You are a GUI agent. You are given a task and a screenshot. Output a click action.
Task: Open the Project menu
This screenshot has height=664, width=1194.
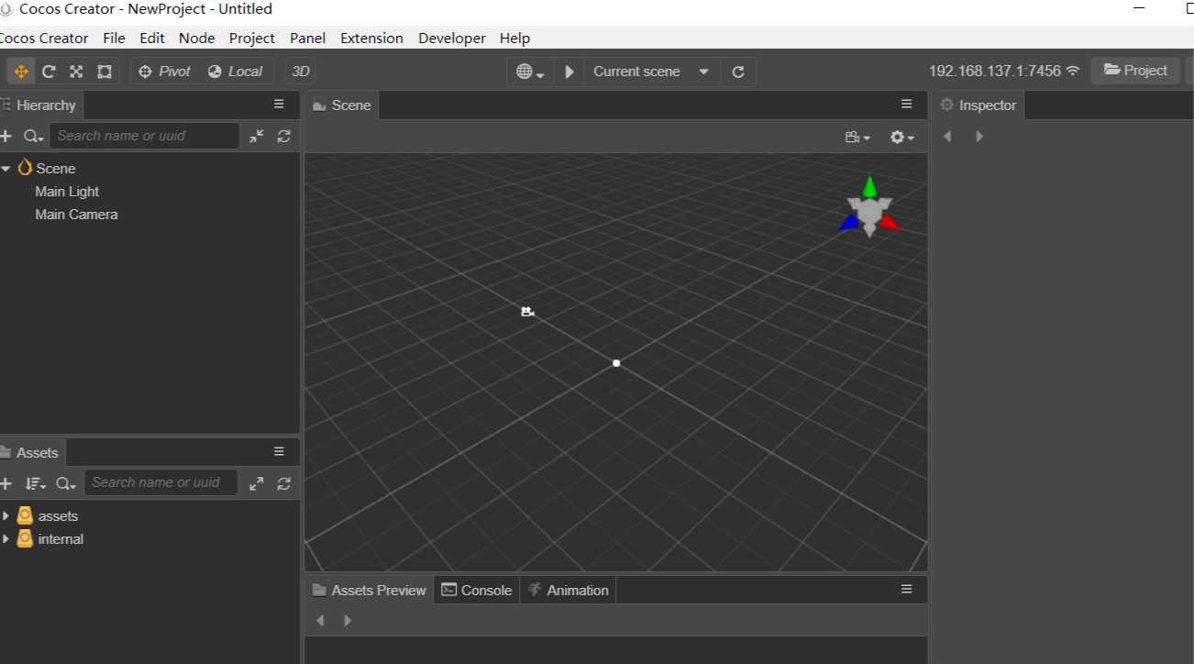point(252,38)
